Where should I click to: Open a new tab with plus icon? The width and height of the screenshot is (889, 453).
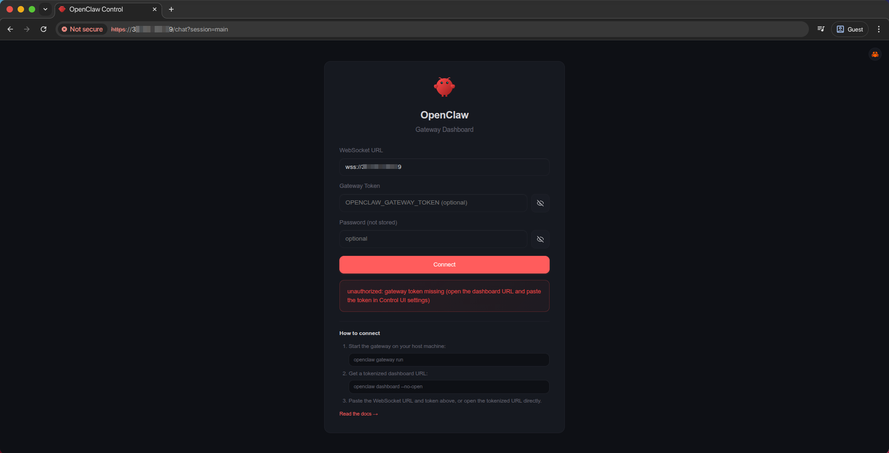[x=171, y=9]
